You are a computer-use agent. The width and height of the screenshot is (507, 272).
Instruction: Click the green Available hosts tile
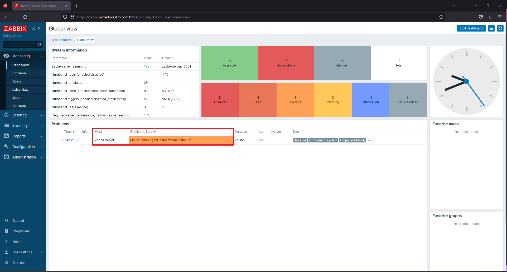229,63
